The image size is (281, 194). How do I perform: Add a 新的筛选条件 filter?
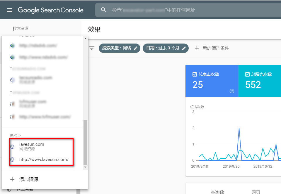click(x=212, y=48)
